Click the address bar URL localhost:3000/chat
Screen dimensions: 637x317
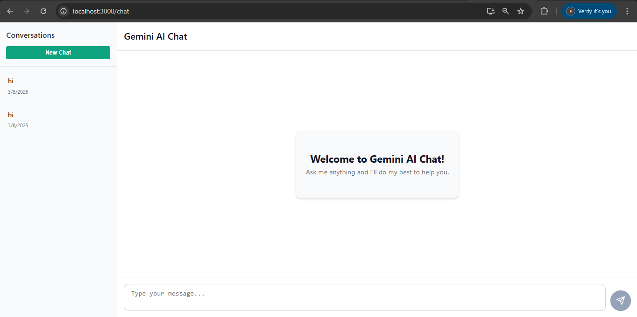(101, 11)
